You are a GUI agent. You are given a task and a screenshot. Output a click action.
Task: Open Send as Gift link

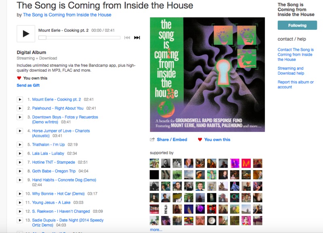point(28,85)
